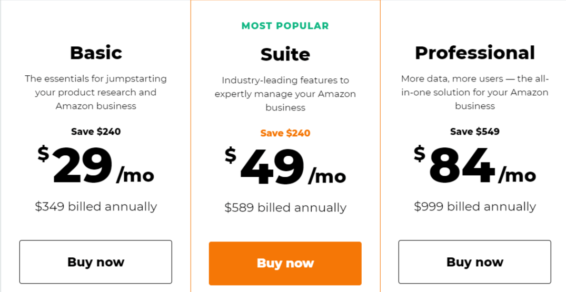Click the orange Save $240 label
This screenshot has width=566, height=292.
pos(285,133)
